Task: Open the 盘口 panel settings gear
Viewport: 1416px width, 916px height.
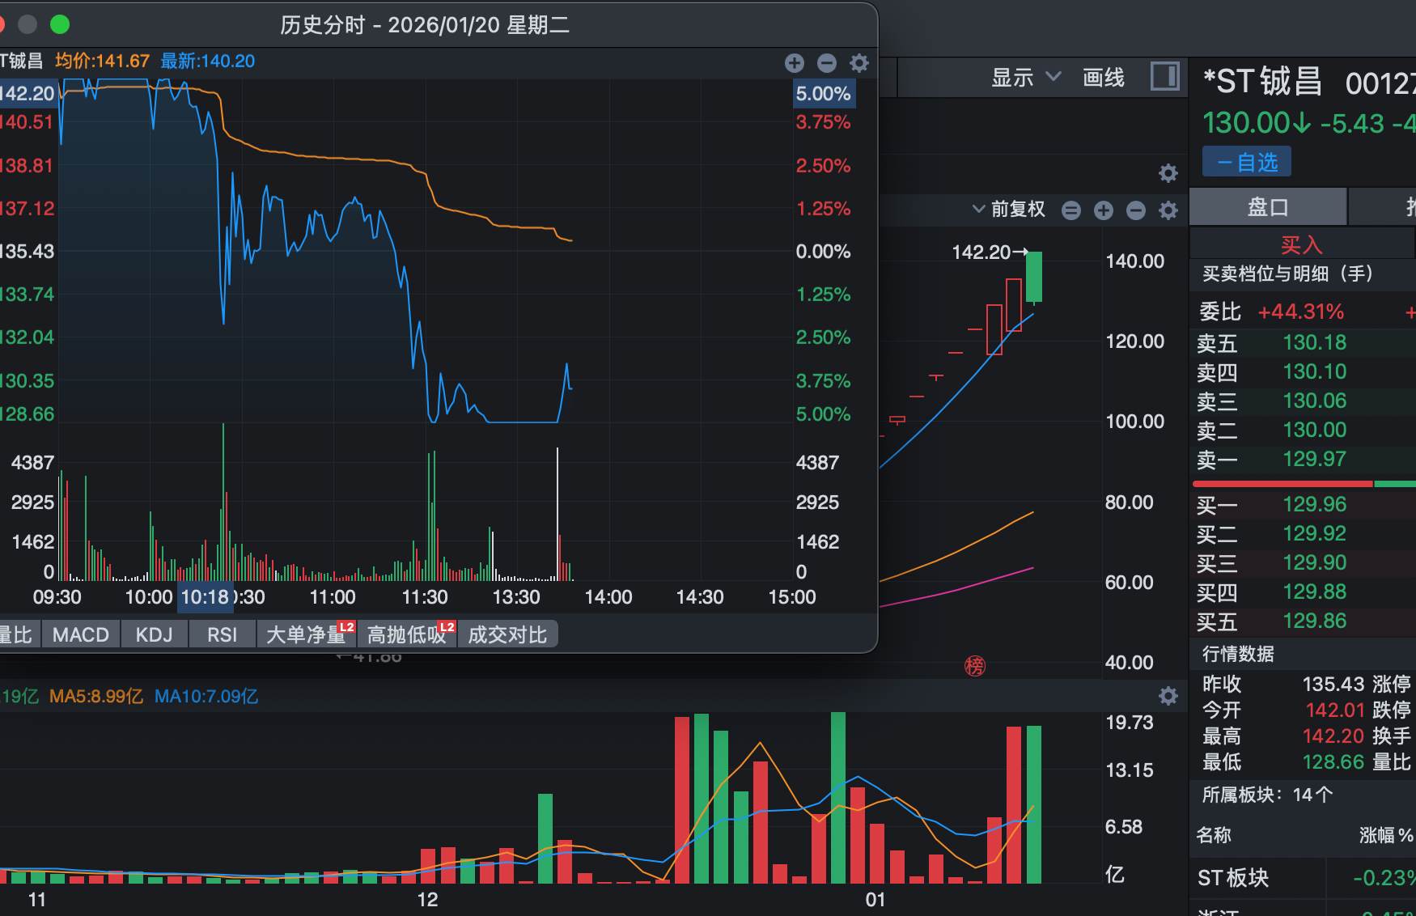Action: pyautogui.click(x=1168, y=173)
